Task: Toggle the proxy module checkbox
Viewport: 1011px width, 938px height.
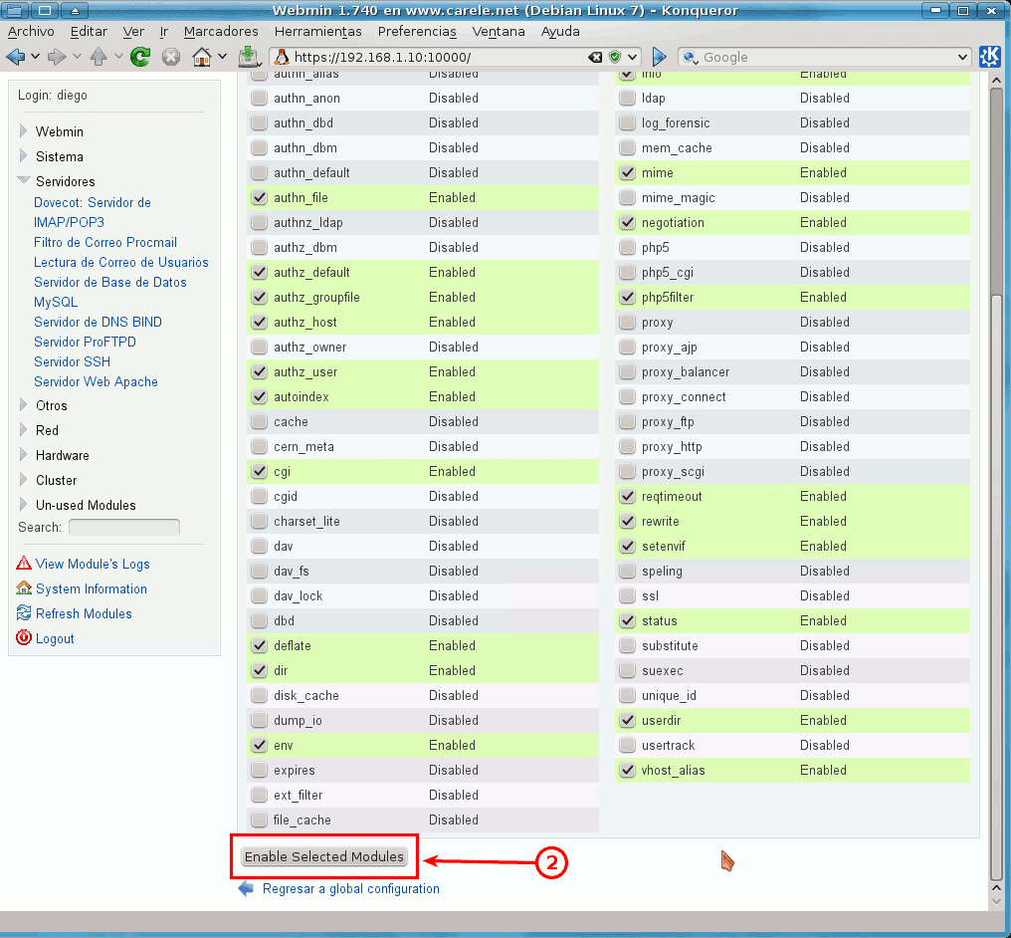Action: (626, 322)
